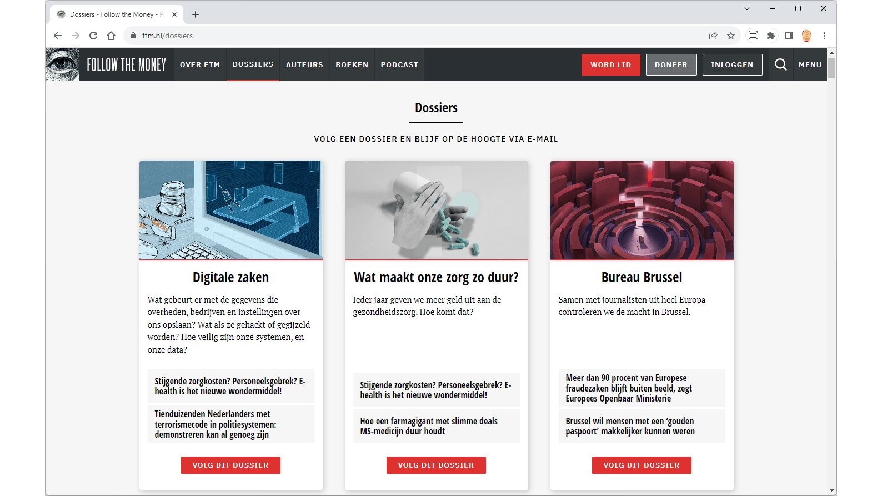Click the browser forward arrow
The width and height of the screenshot is (882, 496).
click(76, 36)
